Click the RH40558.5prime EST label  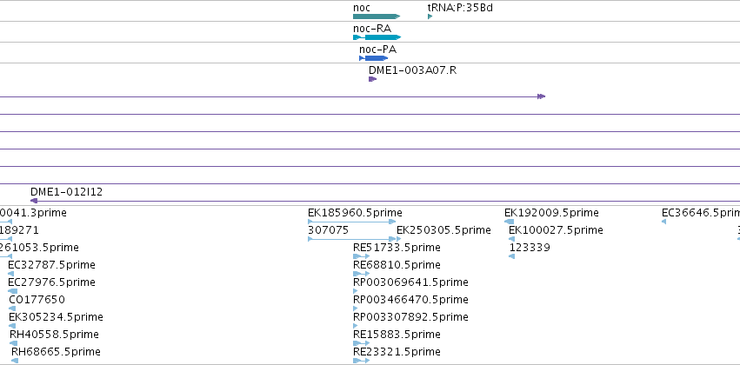[x=54, y=334]
